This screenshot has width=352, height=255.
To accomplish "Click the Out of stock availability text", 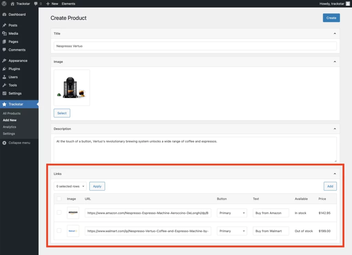I will tap(304, 231).
